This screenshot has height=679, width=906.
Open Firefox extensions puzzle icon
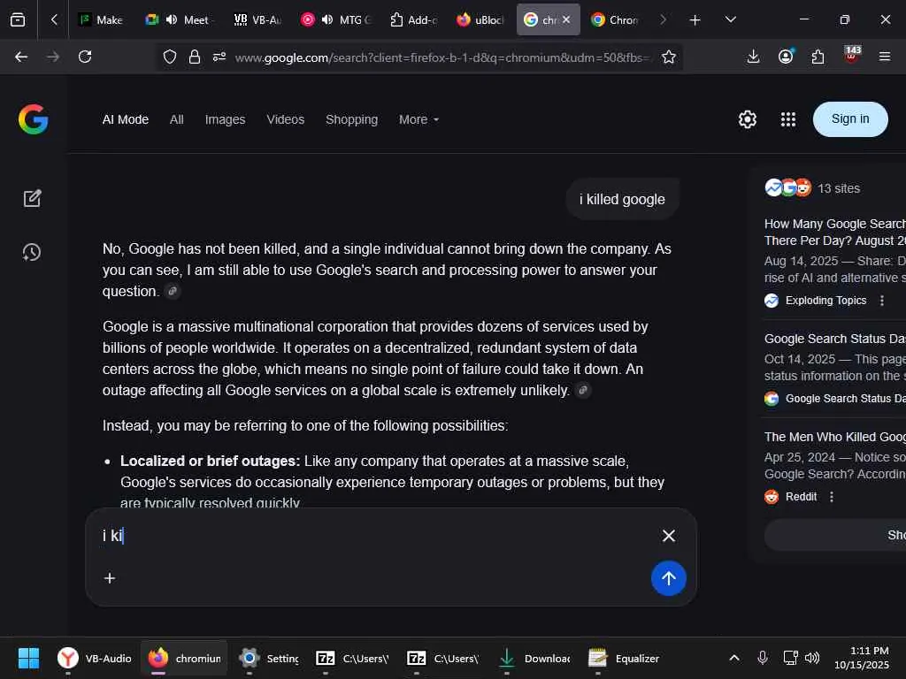pos(818,57)
